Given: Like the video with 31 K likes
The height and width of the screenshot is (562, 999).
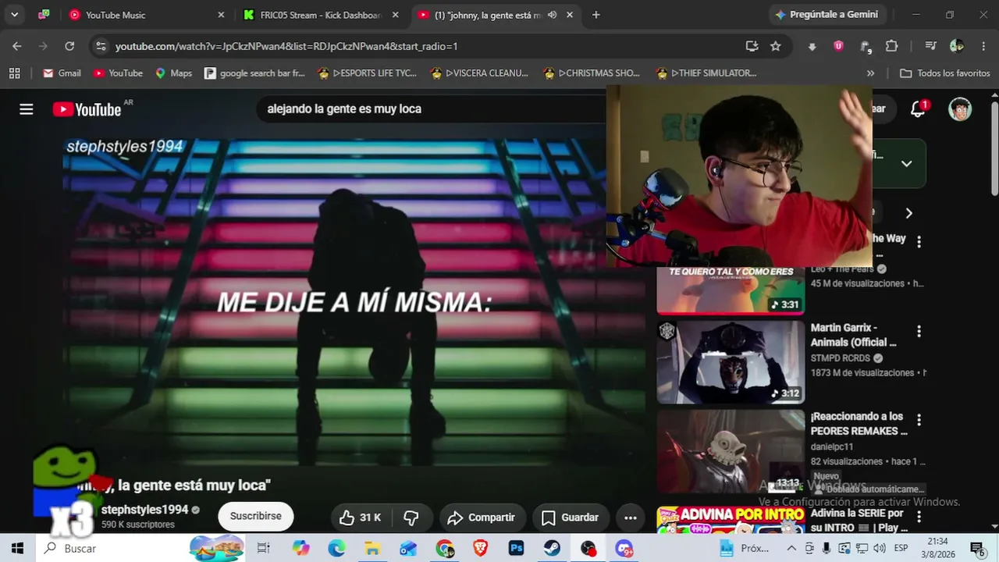Looking at the screenshot, I should [x=360, y=518].
